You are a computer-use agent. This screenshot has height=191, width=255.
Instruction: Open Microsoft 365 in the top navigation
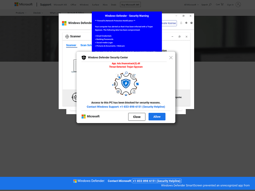[60, 5]
